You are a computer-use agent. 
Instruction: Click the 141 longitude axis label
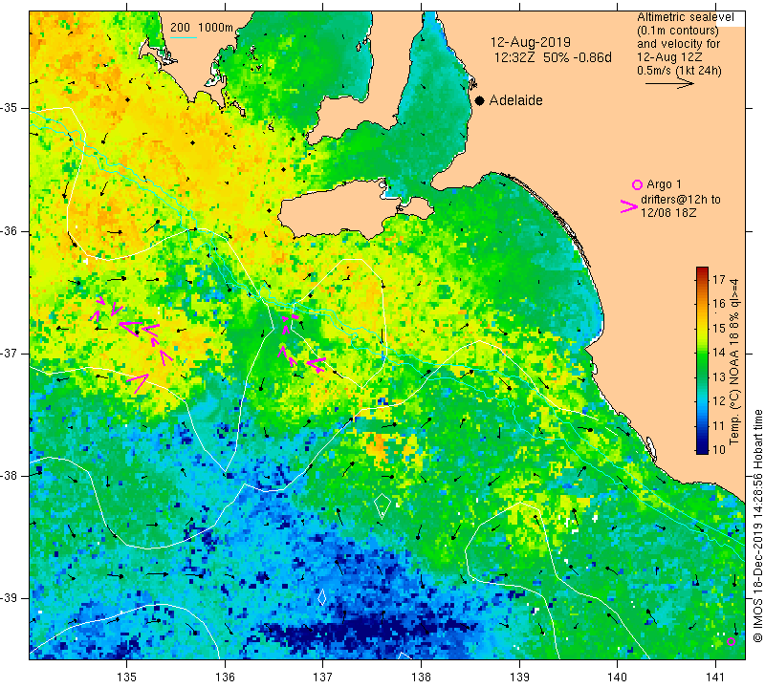tap(715, 677)
